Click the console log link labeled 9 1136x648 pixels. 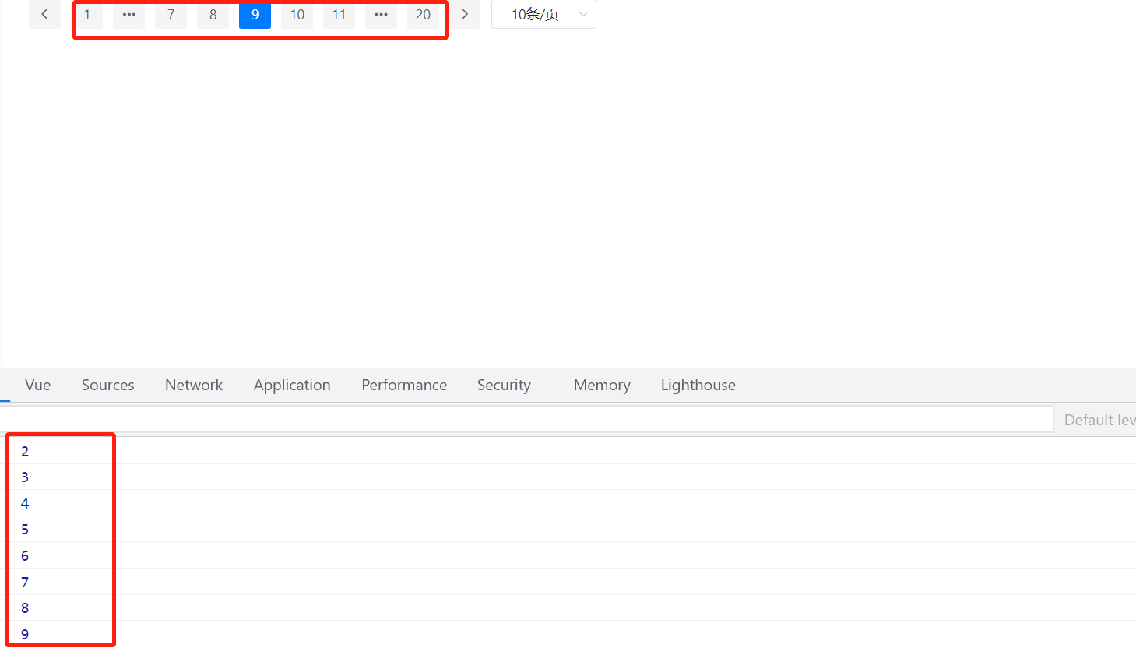[x=24, y=634]
